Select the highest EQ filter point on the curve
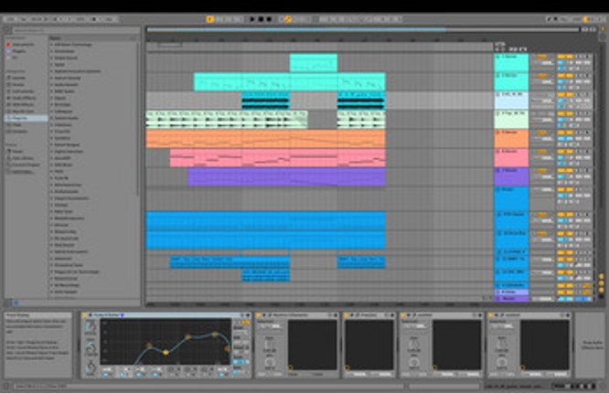 (x=215, y=334)
